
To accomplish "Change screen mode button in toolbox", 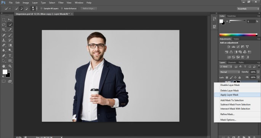I will click(10, 81).
